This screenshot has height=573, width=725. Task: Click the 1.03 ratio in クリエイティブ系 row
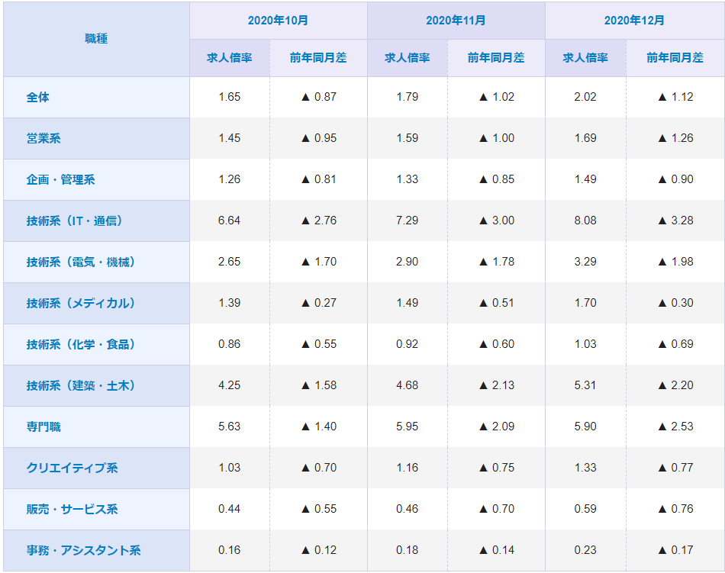tap(230, 468)
